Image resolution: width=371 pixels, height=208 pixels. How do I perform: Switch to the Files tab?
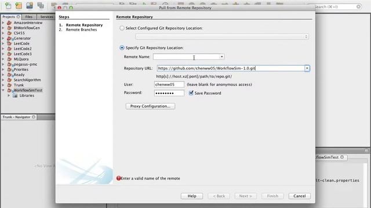tap(29, 17)
